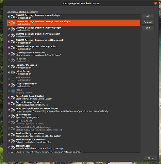Click the Add button
The height and width of the screenshot is (164, 161).
coord(148,16)
